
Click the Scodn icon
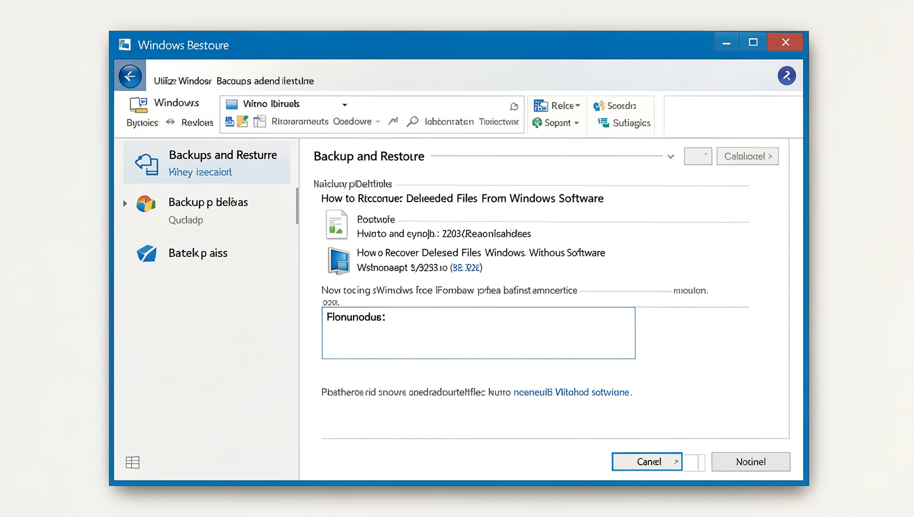click(599, 106)
